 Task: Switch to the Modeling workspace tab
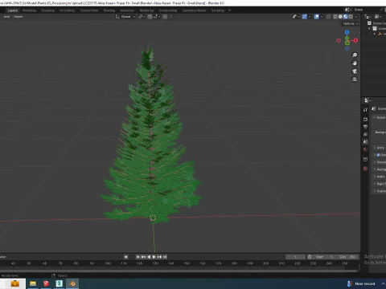coord(29,10)
